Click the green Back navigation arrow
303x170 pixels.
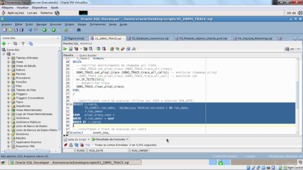tap(45, 30)
